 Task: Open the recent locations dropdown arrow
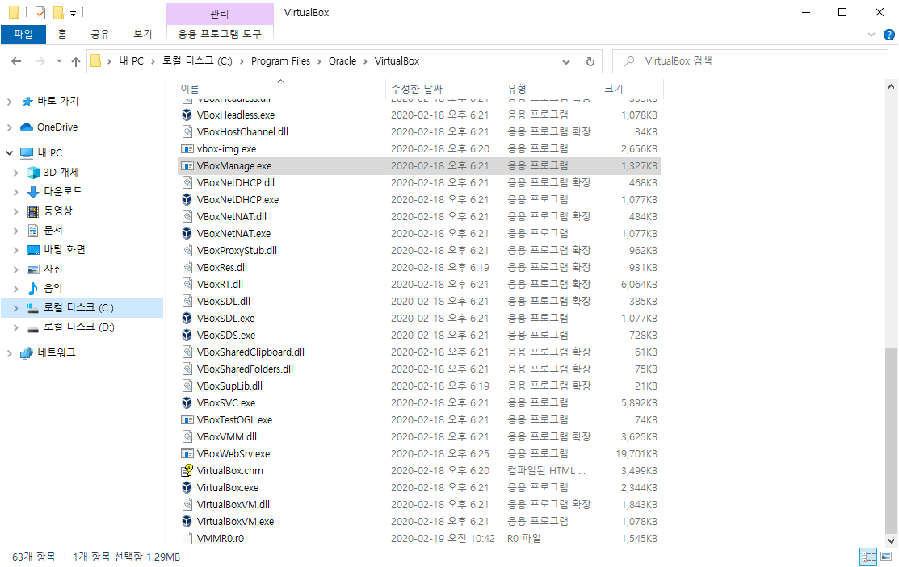click(59, 61)
